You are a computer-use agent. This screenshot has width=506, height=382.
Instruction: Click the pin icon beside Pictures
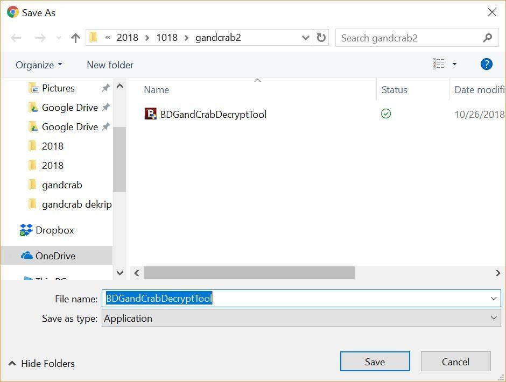pyautogui.click(x=106, y=88)
